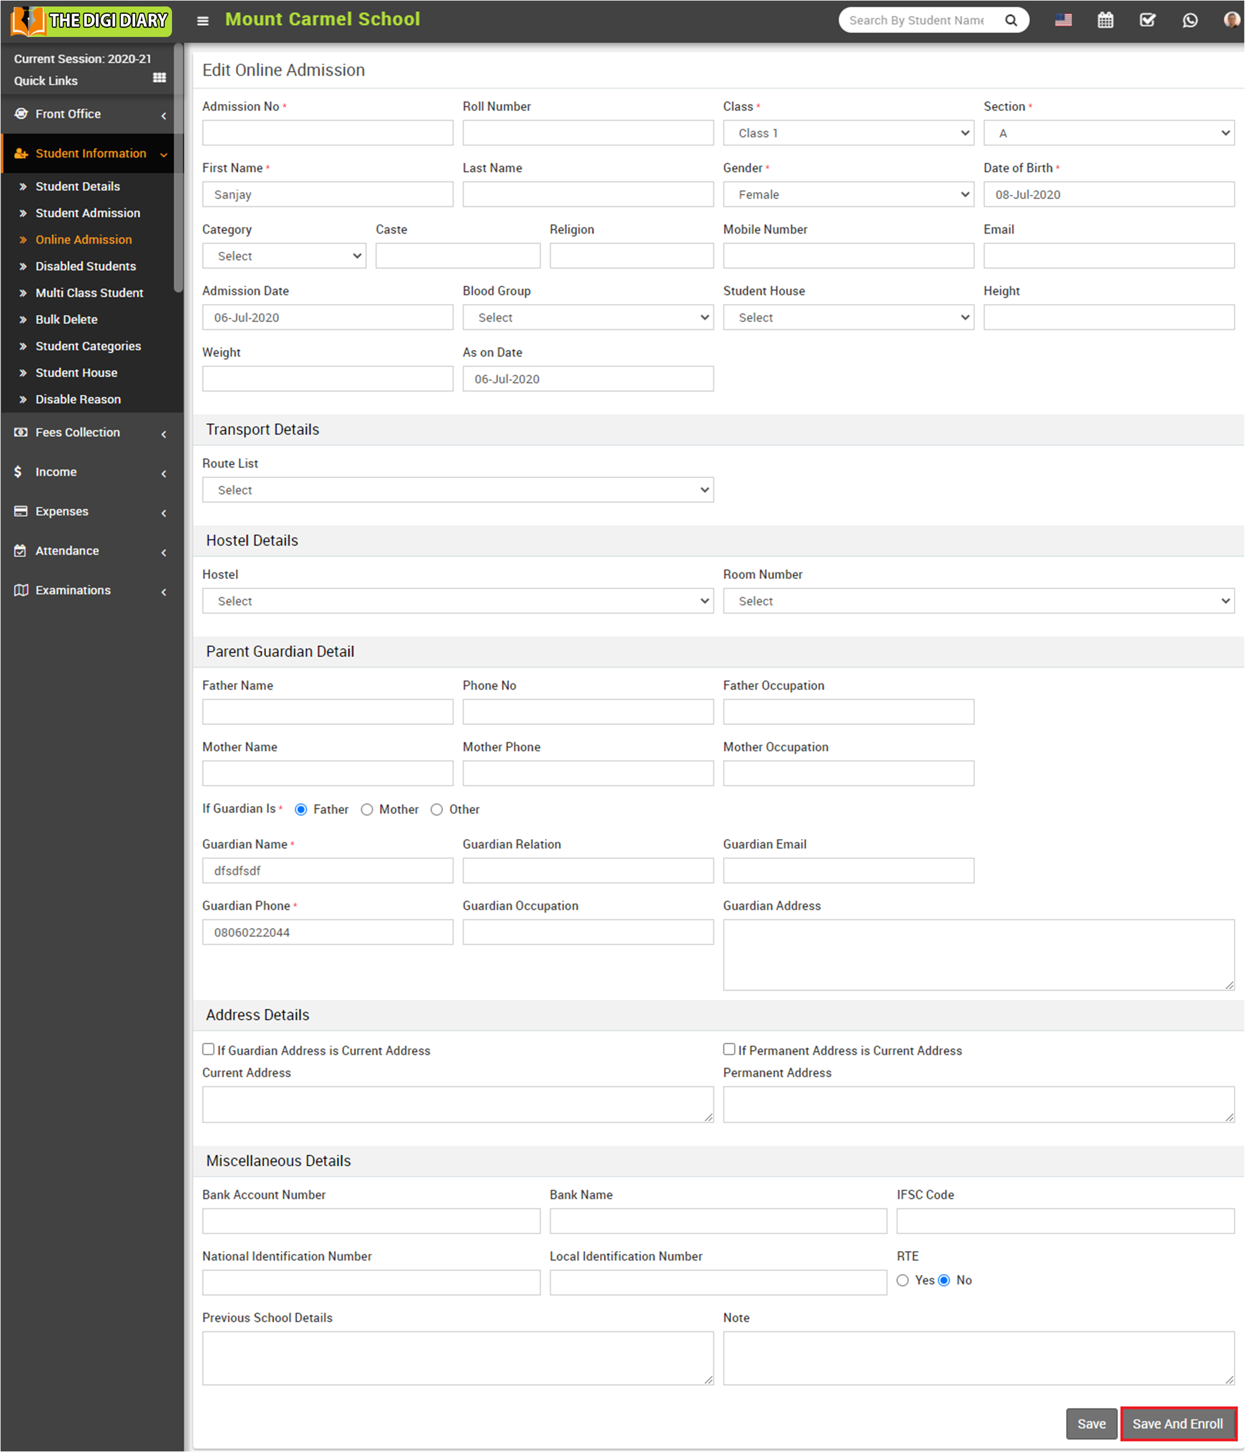Click the sidebar vertical scrollbar
1254x1452 pixels.
coord(178,168)
